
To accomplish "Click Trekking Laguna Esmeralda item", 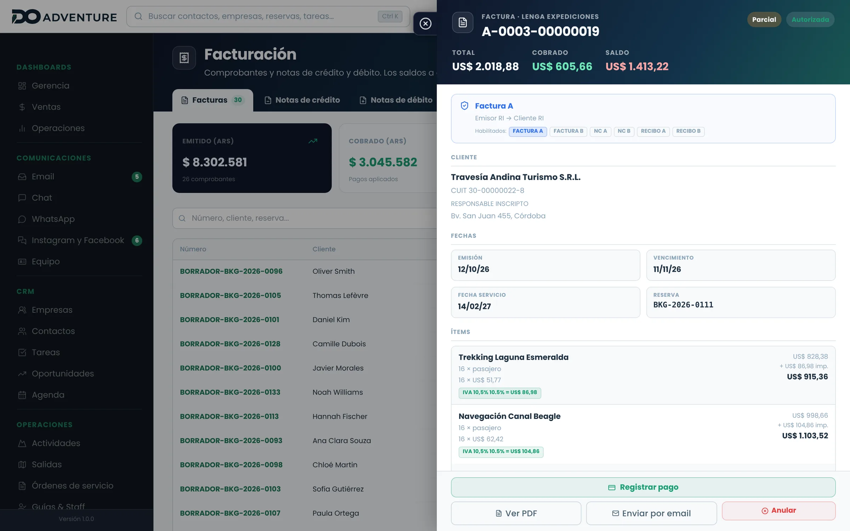I will (x=643, y=375).
